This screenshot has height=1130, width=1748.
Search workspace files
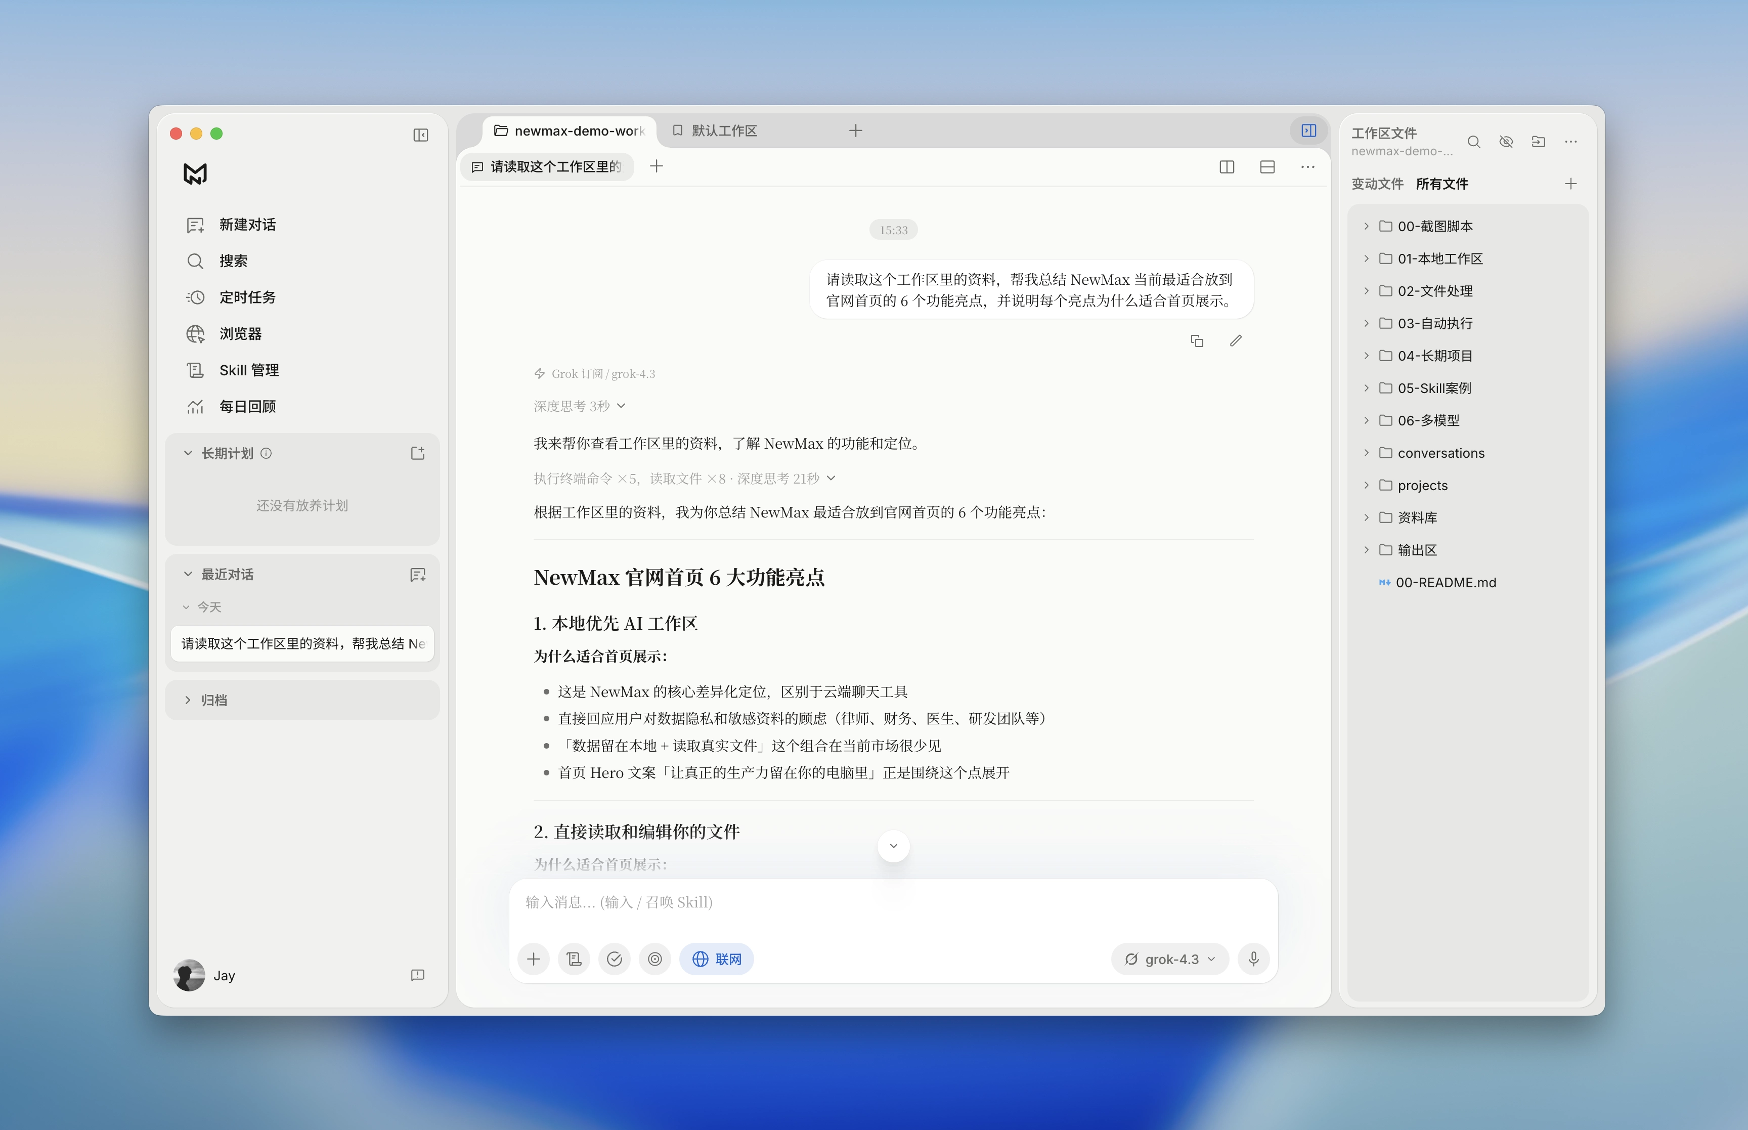[1474, 142]
